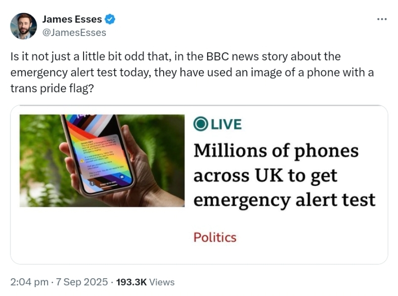Select the Politics category link
Screen dimensions: 398x296
pyautogui.click(x=215, y=237)
